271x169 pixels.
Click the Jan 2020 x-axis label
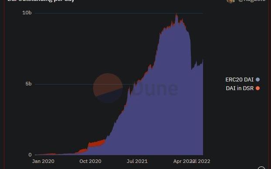(43, 161)
